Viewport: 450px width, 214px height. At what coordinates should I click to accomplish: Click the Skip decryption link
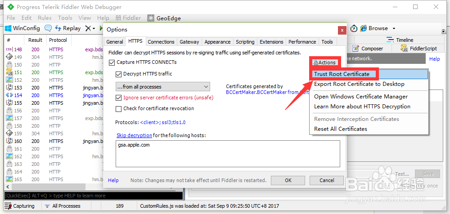[x=134, y=135]
